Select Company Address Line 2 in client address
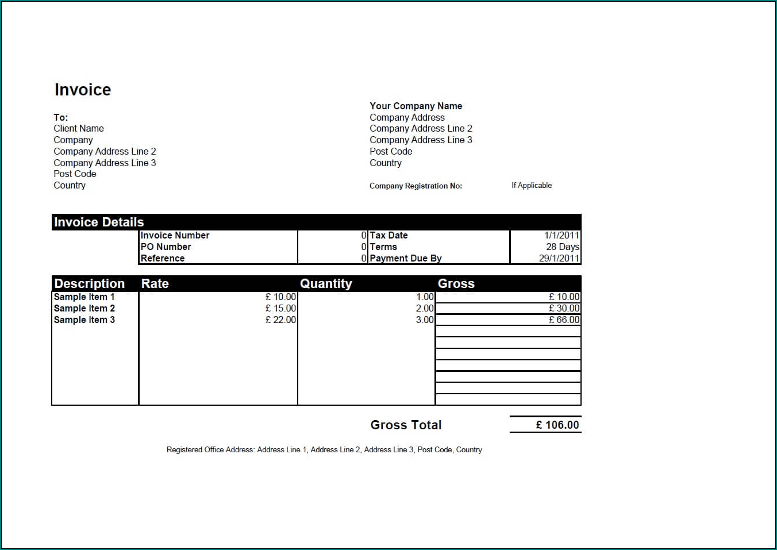Viewport: 777px width, 550px height. (x=105, y=151)
